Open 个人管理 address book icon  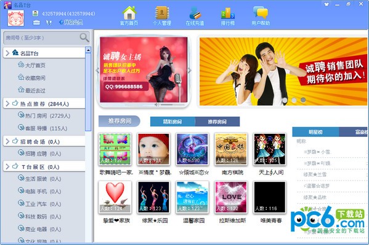coord(162,13)
